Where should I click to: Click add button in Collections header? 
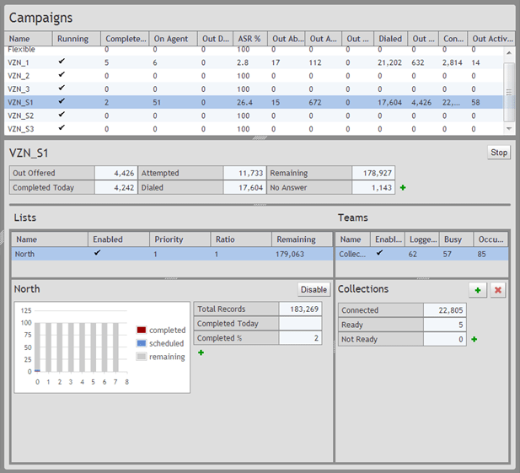click(x=478, y=289)
